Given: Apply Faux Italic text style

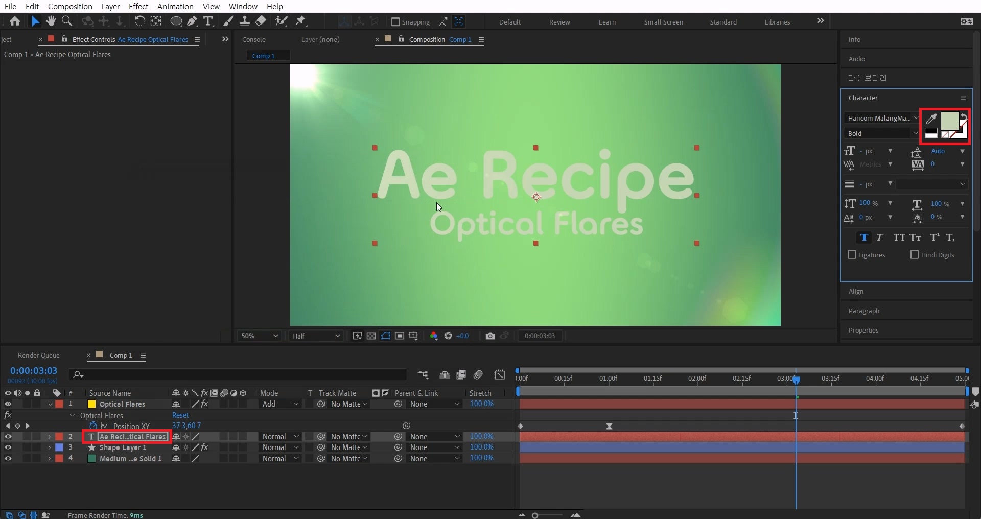Looking at the screenshot, I should click(x=880, y=238).
